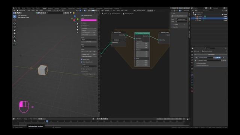Switch viewport shading to wireframe
This screenshot has width=240, height=135.
(91, 10)
